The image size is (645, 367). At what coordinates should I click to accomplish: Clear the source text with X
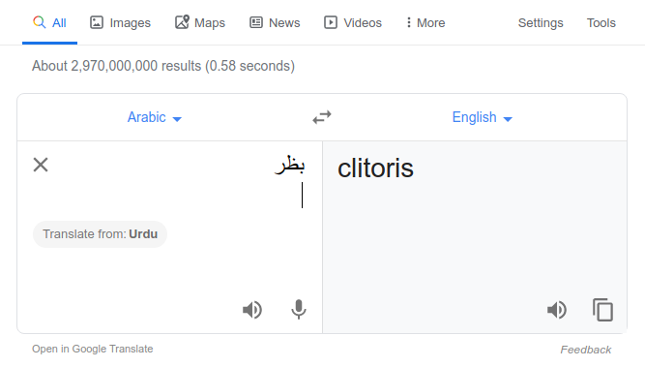coord(41,165)
